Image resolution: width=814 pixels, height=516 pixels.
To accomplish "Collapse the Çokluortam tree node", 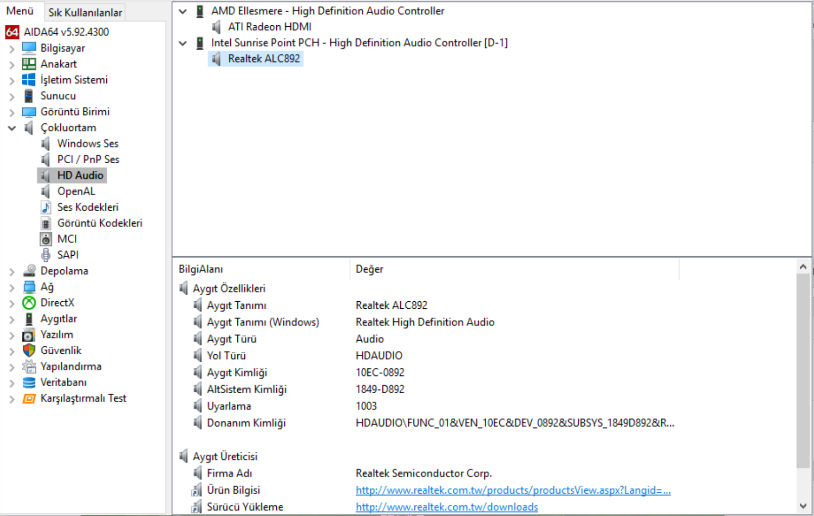I will coord(12,128).
